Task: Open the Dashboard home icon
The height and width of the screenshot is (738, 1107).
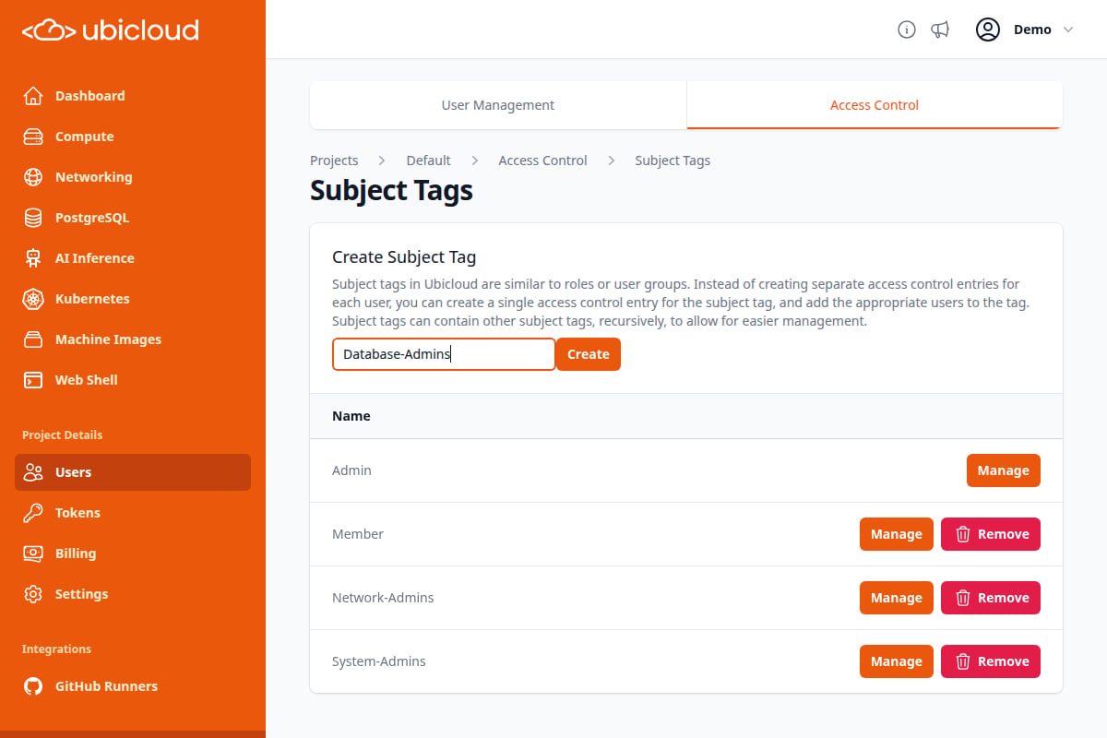Action: 33,96
